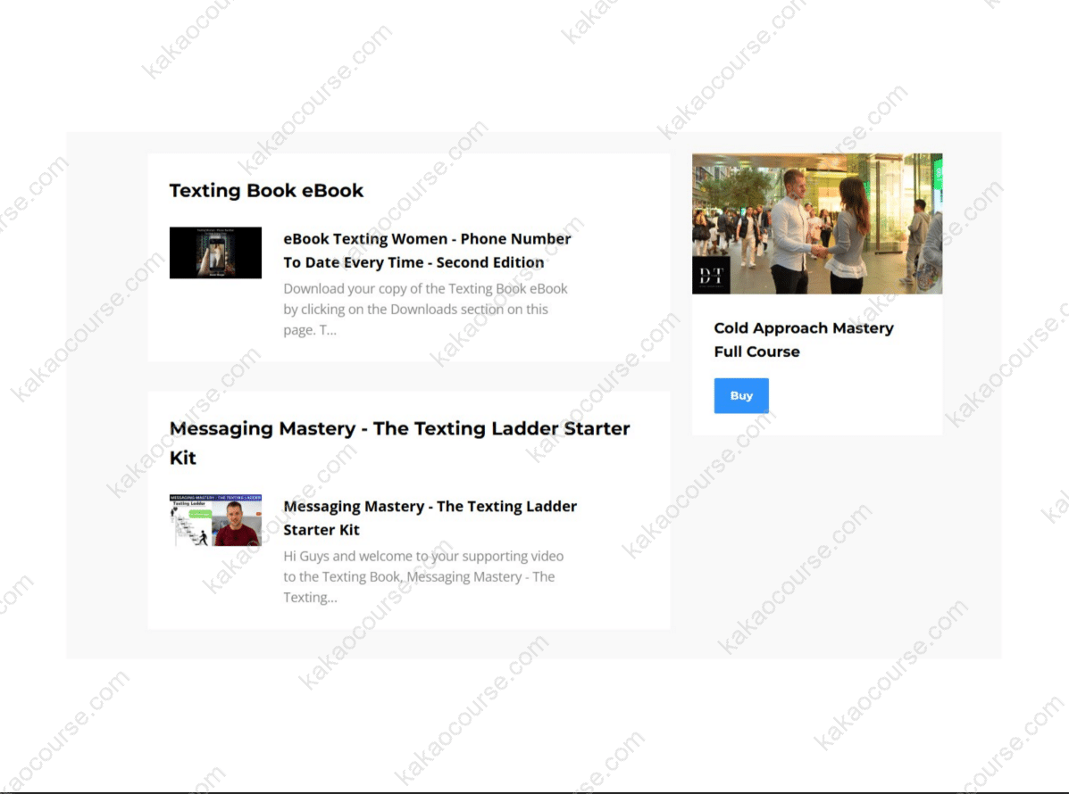Click the 'Texting Ladder' label inside thumbnail
Image resolution: width=1069 pixels, height=794 pixels.
(189, 504)
